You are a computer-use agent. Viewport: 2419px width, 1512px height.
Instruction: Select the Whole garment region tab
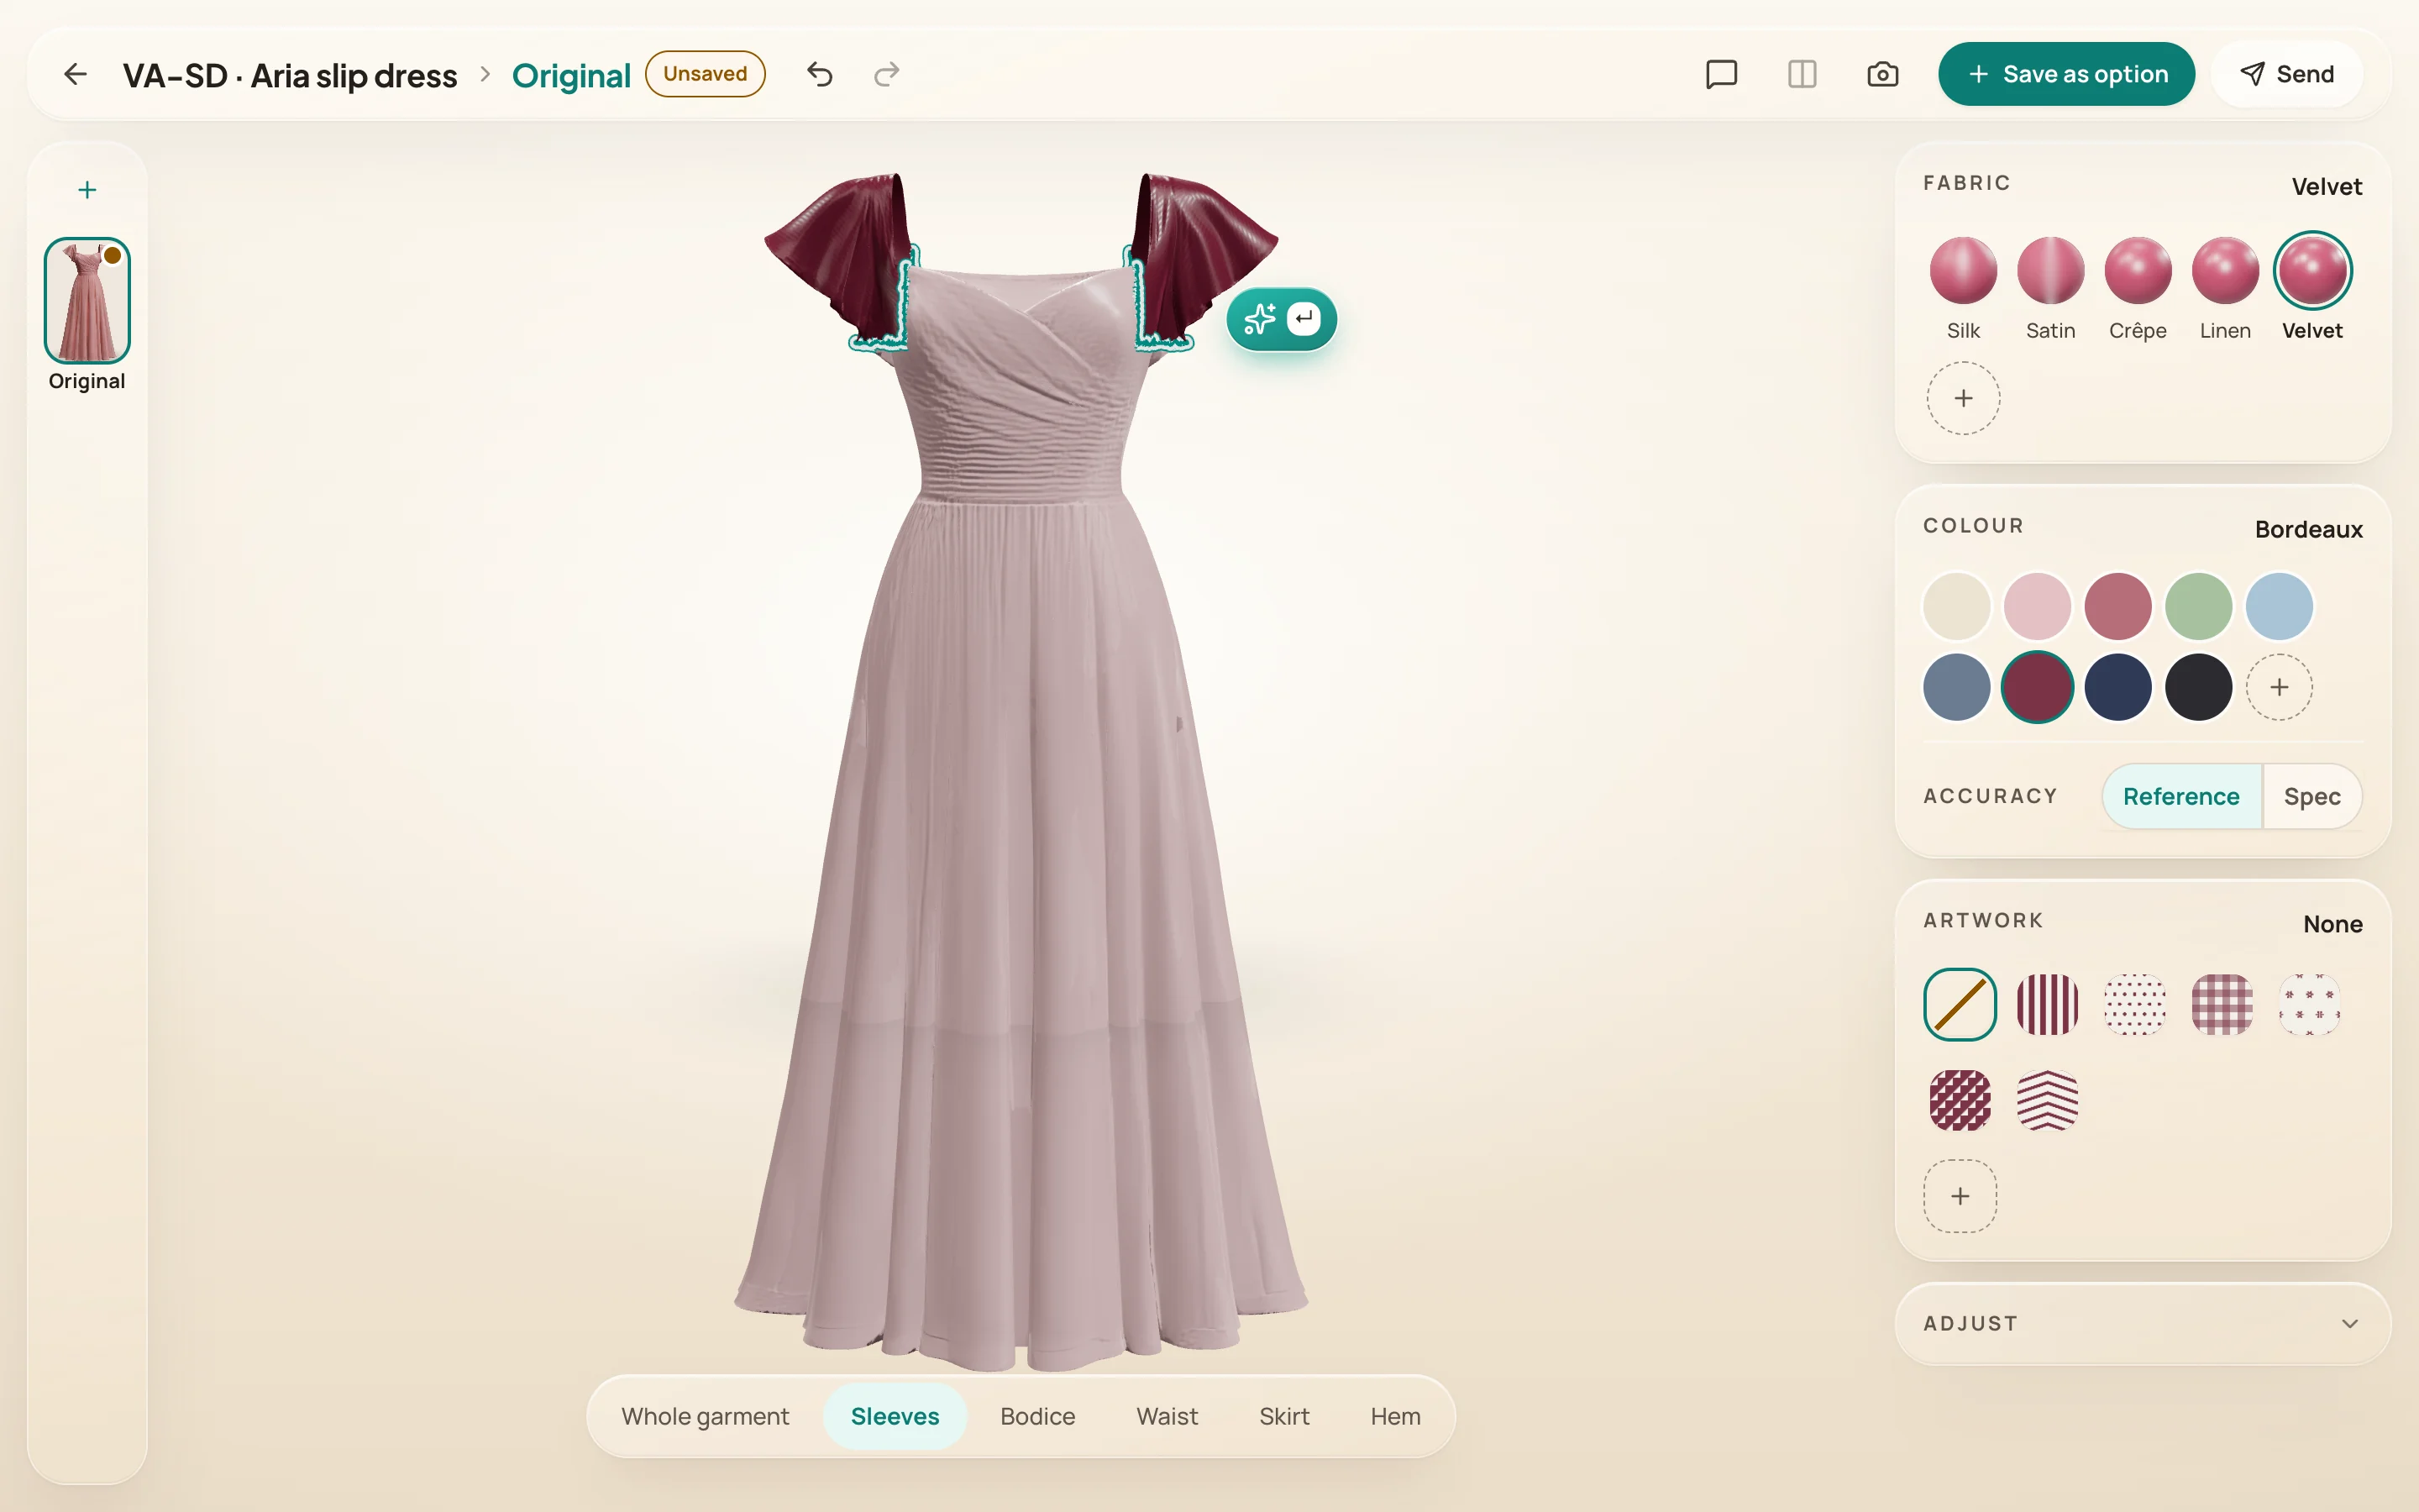705,1416
